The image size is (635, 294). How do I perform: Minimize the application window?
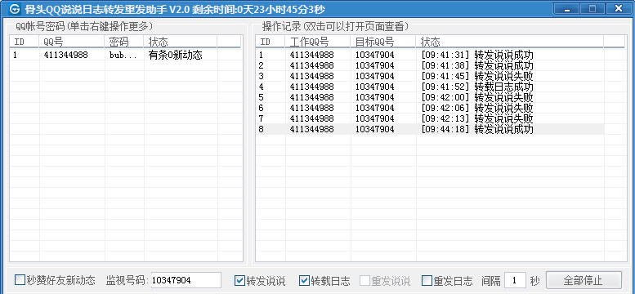click(x=566, y=8)
